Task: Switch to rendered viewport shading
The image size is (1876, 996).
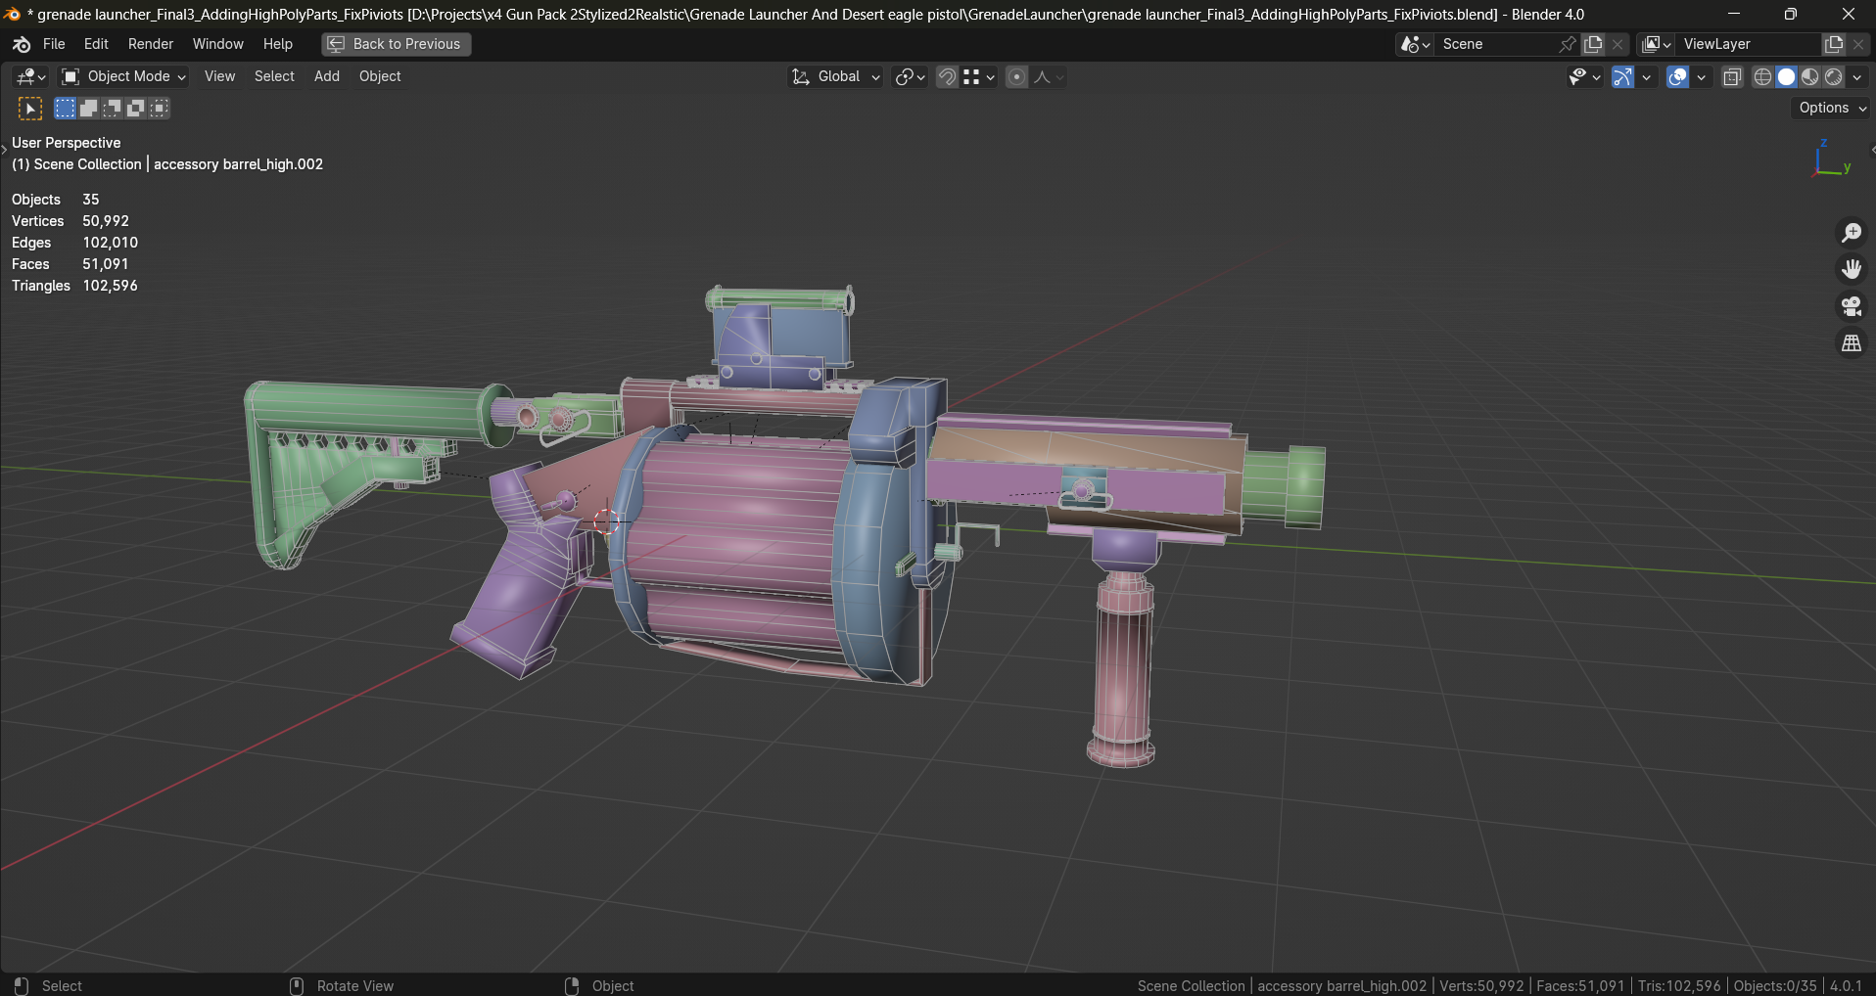Action: (x=1834, y=77)
